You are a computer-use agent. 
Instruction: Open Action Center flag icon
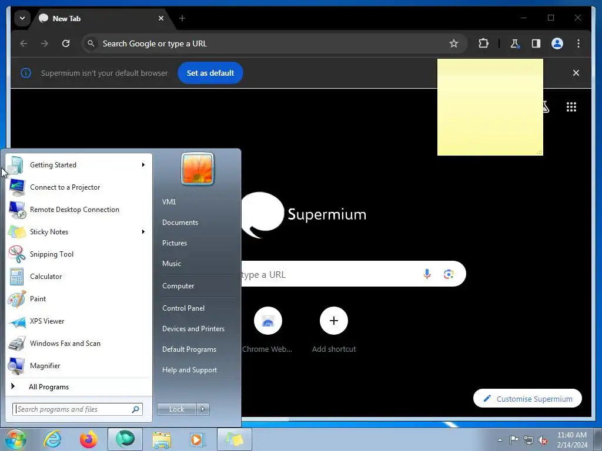[x=514, y=440]
